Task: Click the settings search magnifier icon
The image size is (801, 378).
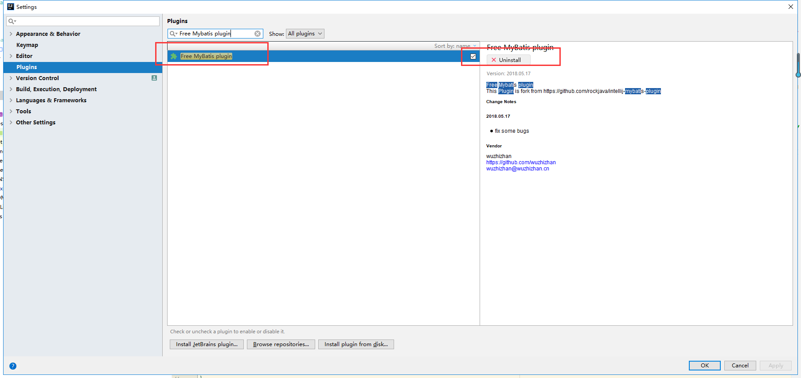Action: 12,21
